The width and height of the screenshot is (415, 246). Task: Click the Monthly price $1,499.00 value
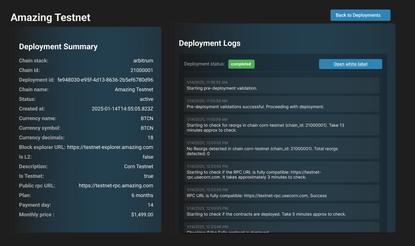click(x=142, y=215)
